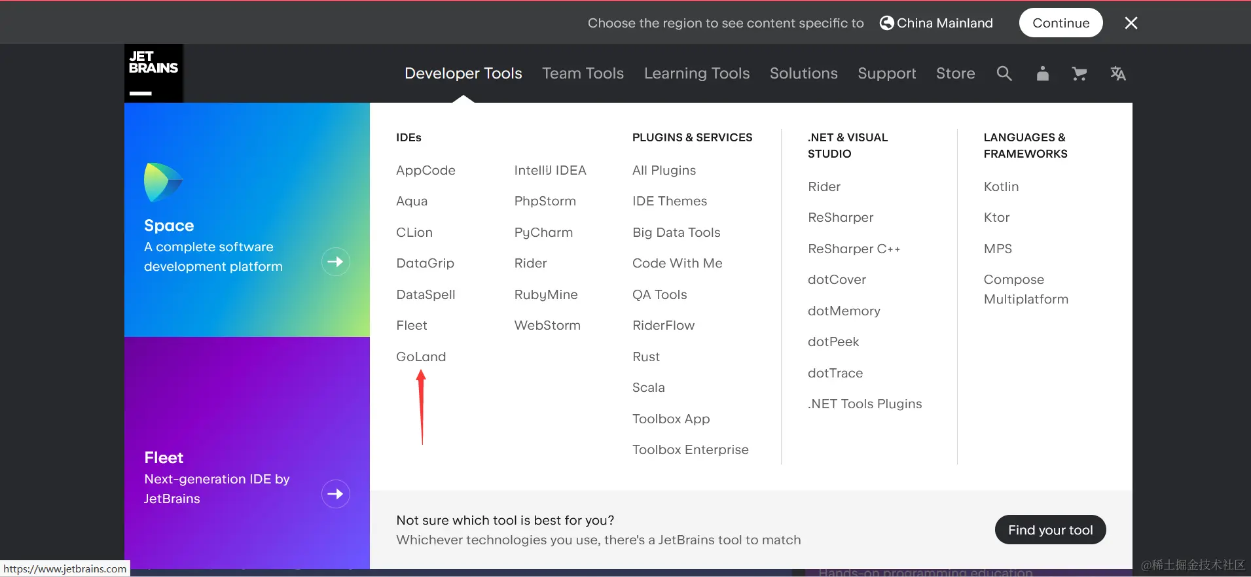Click the PLUGINS & SERVICES heading
This screenshot has height=577, width=1251.
(692, 137)
